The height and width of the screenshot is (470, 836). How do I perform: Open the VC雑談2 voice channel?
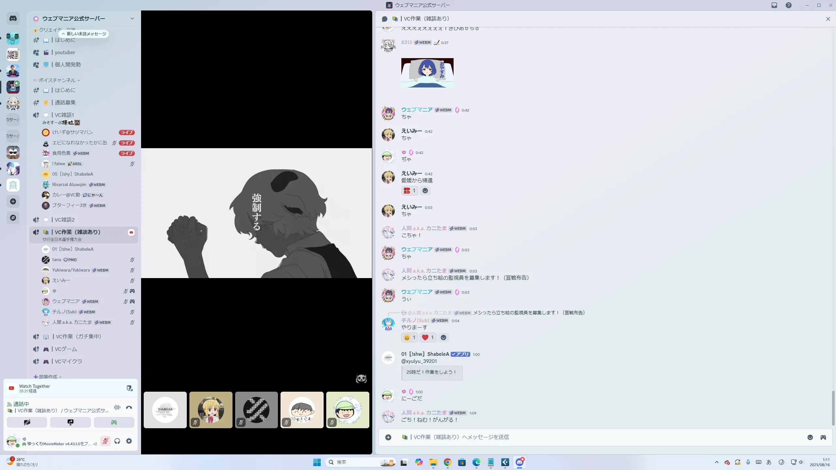pyautogui.click(x=65, y=220)
